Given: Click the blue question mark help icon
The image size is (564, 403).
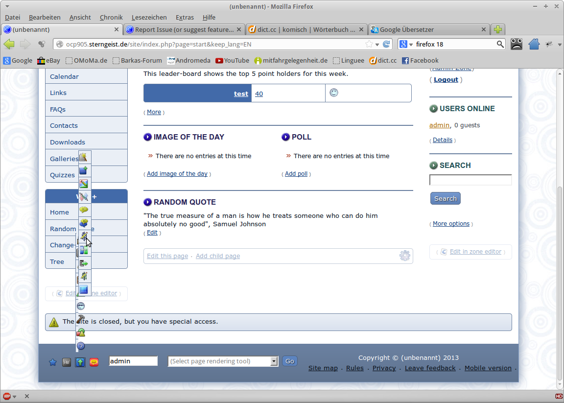Looking at the screenshot, I should point(81,346).
